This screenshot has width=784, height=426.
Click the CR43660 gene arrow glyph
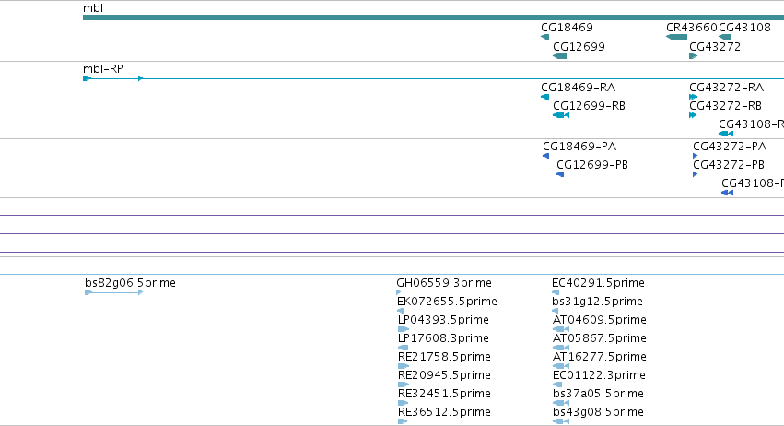[676, 37]
